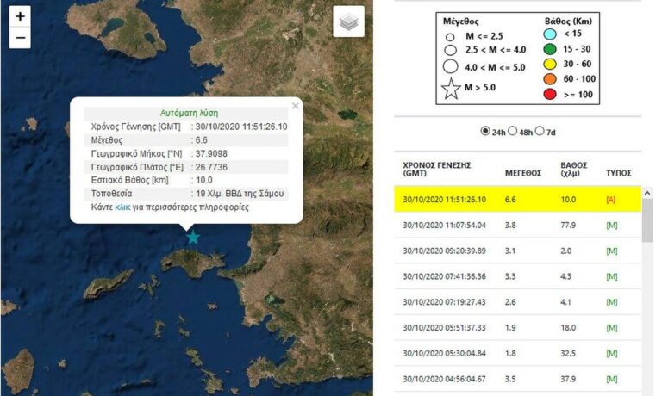Select the 05:30:04.84 earthquake entry
This screenshot has width=662, height=396.
pyautogui.click(x=517, y=354)
